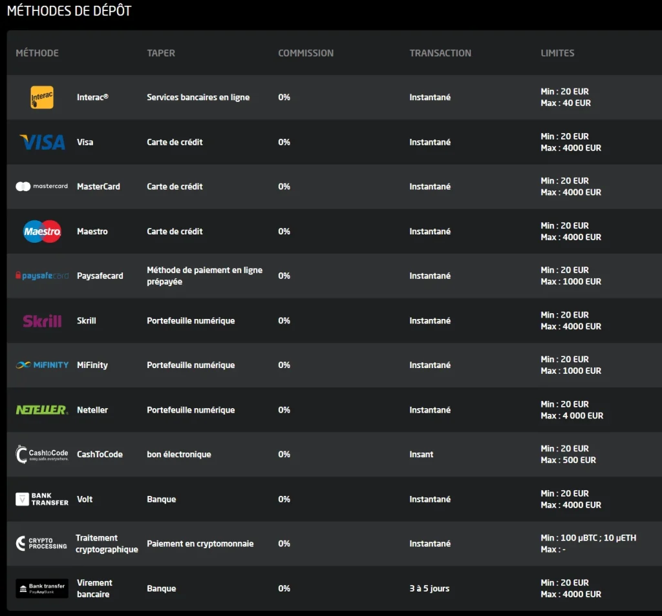Screen dimensions: 662x616
Task: Click the MÉTHODE column header
Action: 37,53
